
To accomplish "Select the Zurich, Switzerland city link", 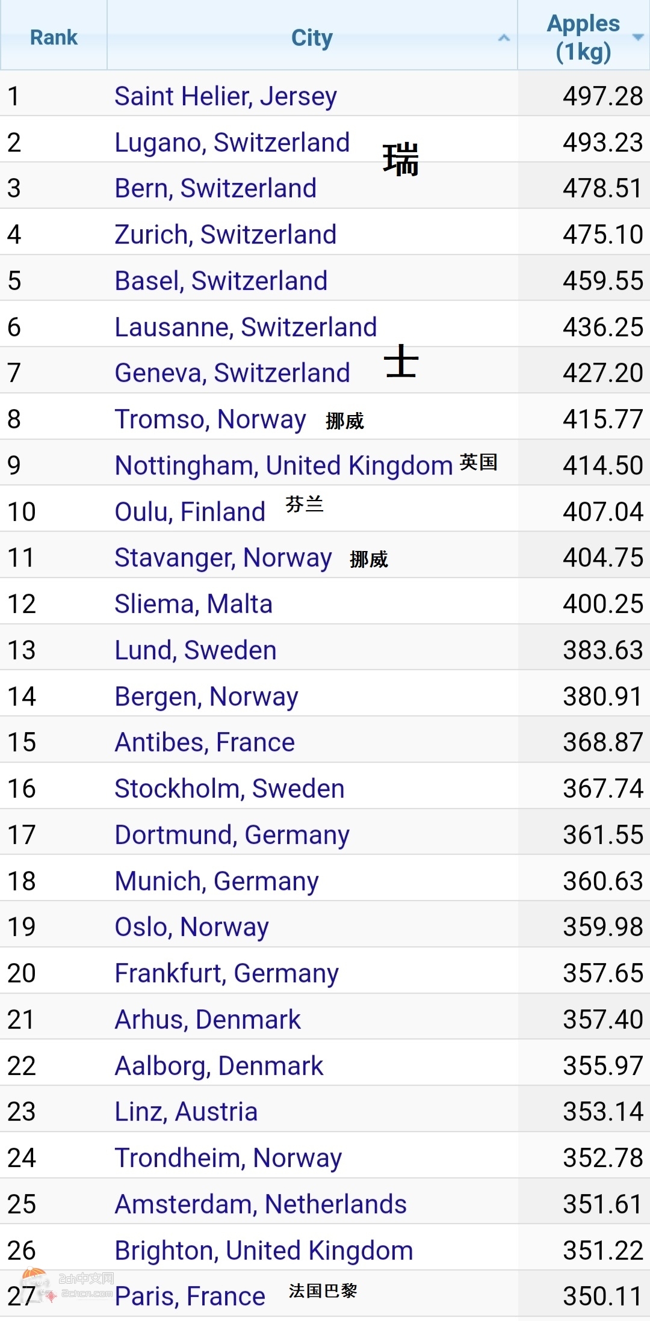I will [225, 235].
